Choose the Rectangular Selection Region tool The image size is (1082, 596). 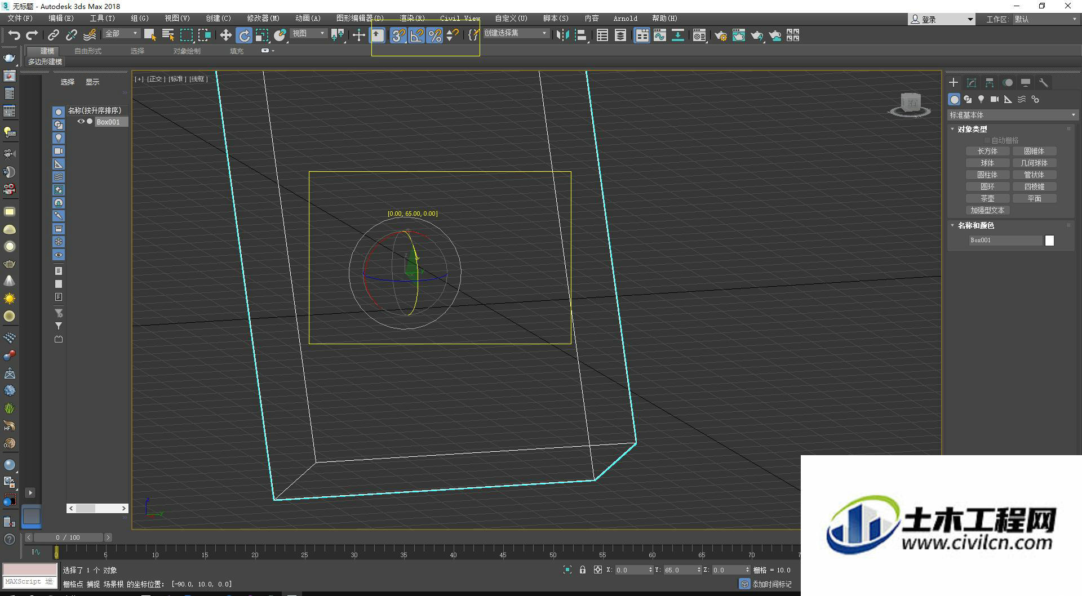pyautogui.click(x=186, y=35)
